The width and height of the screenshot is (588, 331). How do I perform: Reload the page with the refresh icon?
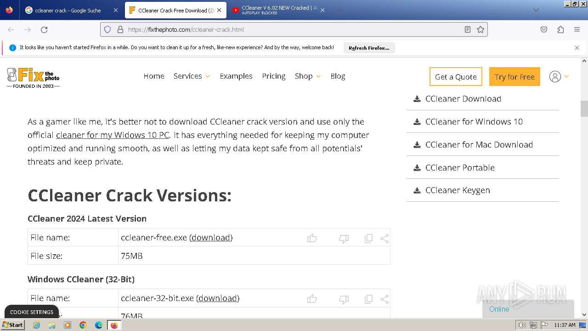pyautogui.click(x=44, y=29)
